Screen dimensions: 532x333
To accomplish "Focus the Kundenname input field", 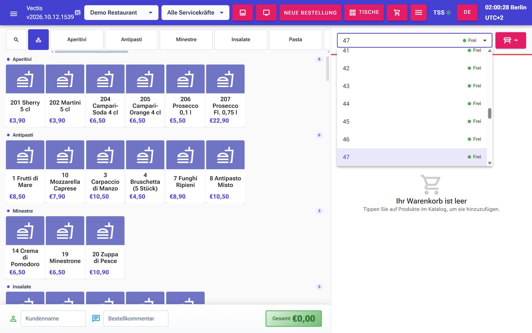I will click(53, 318).
